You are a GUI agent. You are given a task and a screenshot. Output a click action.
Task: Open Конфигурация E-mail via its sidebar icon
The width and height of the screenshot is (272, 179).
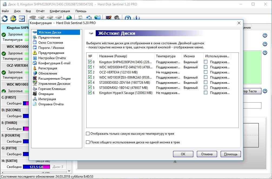point(35,63)
